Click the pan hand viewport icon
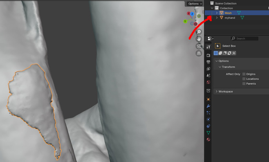This screenshot has width=269, height=162. click(199, 39)
